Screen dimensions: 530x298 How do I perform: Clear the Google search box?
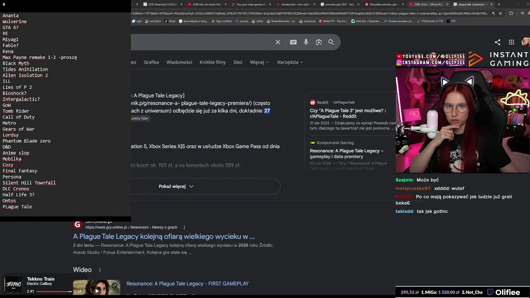pyautogui.click(x=278, y=42)
